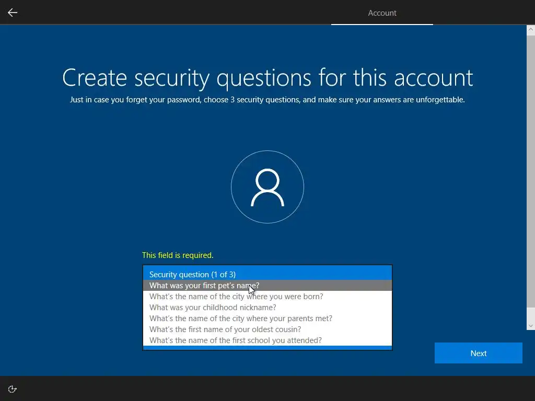The width and height of the screenshot is (535, 401).
Task: Pick 'What was your childhood nickname?'
Action: click(x=267, y=307)
